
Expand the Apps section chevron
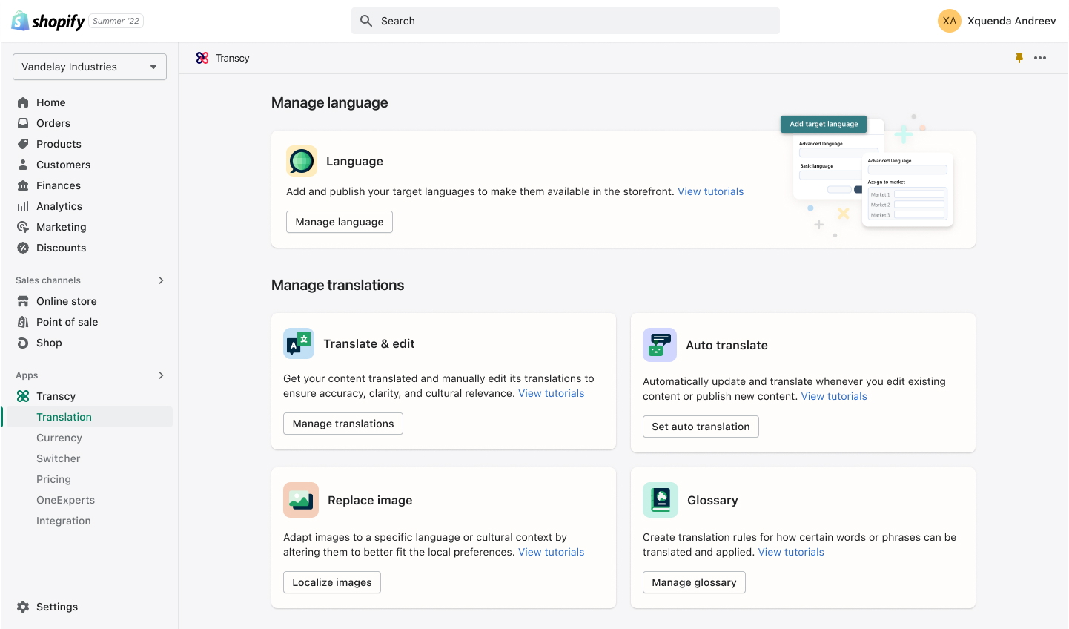click(x=161, y=375)
